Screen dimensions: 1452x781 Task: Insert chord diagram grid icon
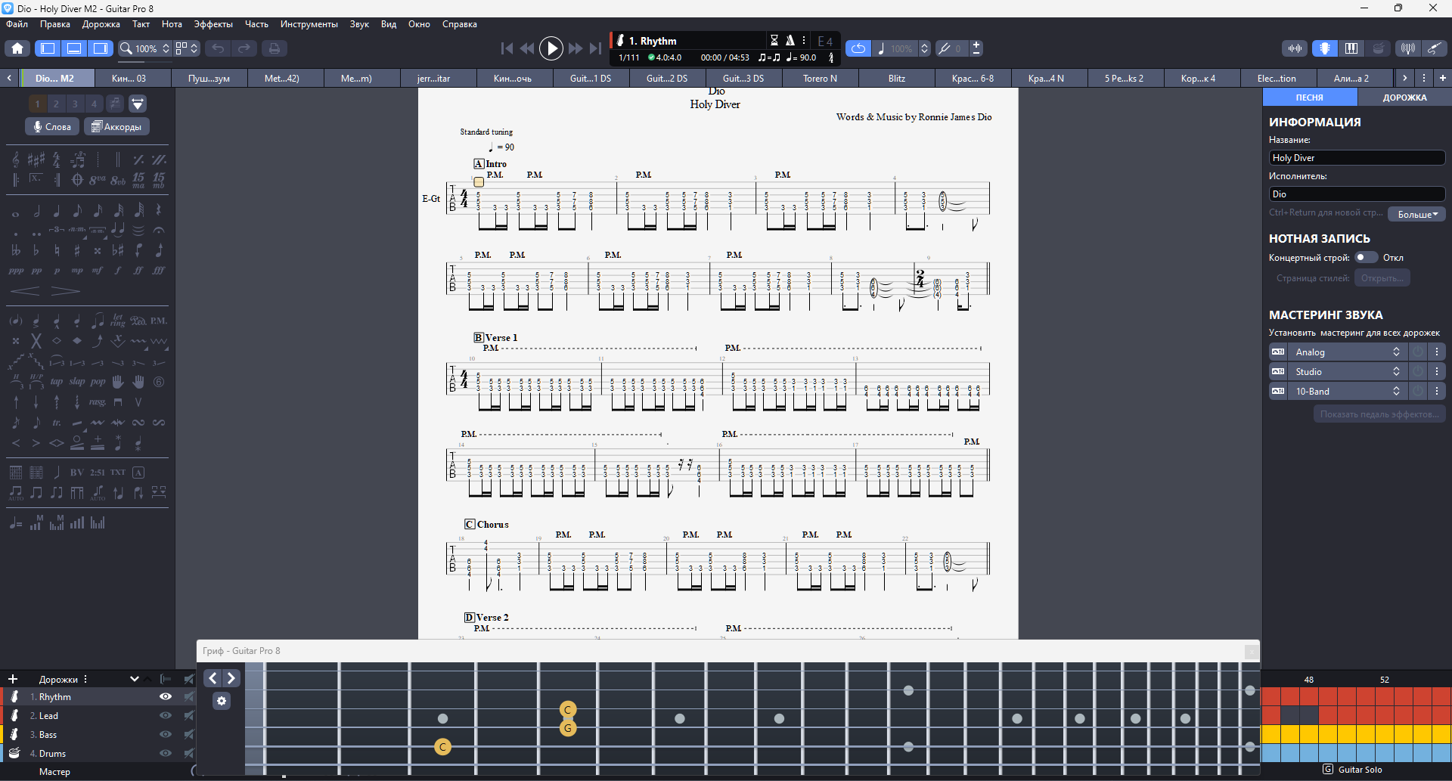15,473
